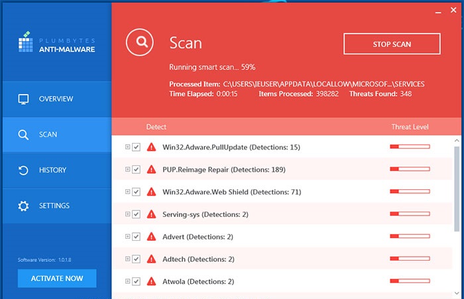This screenshot has height=299, width=464.
Task: Expand the Advert detections list
Action: 127,237
